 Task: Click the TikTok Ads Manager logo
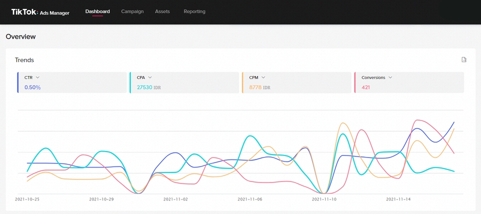(x=40, y=12)
